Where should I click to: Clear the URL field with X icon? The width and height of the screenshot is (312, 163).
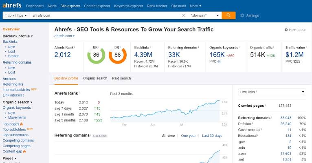pyautogui.click(x=183, y=15)
